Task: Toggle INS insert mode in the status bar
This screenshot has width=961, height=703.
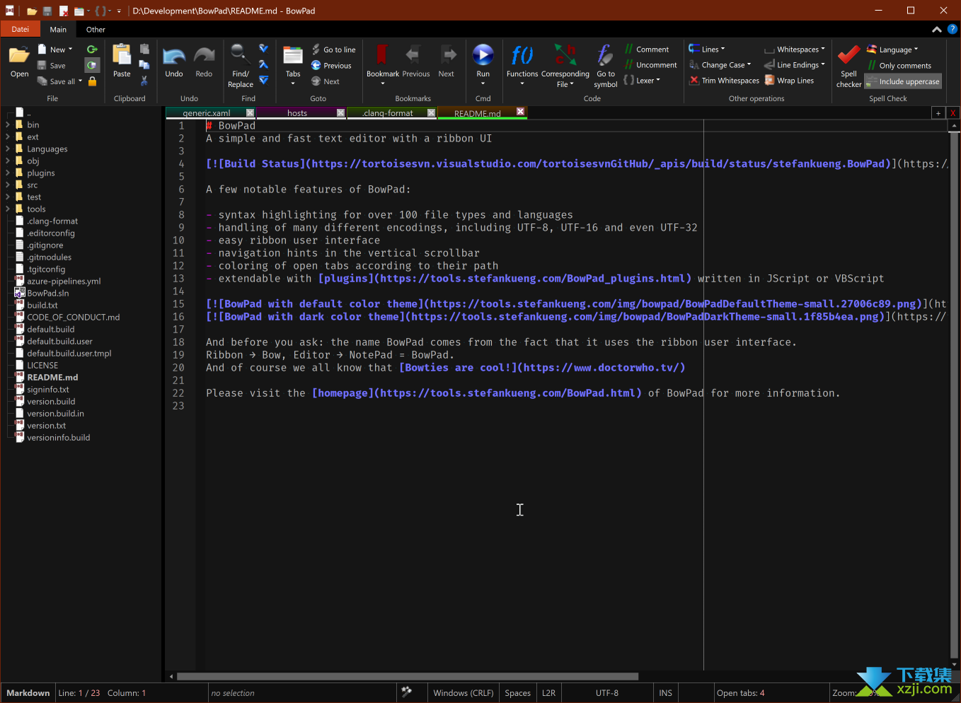Action: tap(665, 693)
